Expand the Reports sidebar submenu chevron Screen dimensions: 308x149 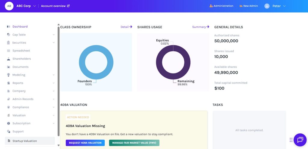point(54,83)
